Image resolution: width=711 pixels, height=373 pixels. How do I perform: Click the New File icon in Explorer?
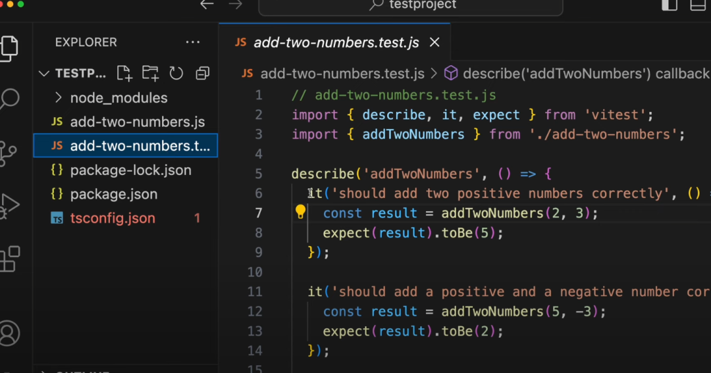124,73
